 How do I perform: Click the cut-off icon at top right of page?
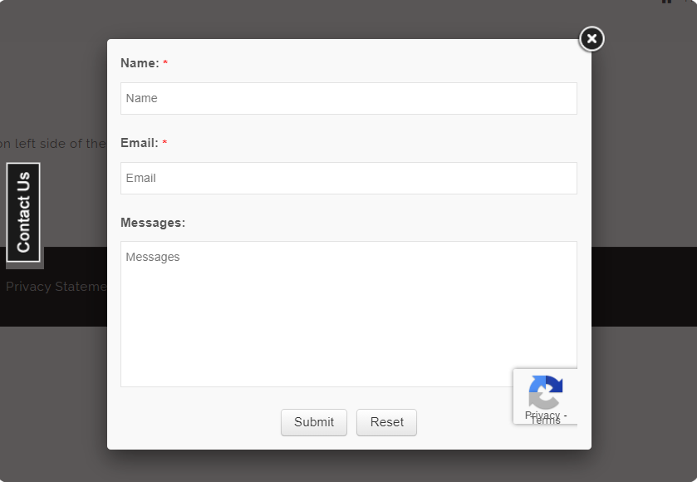[x=666, y=2]
